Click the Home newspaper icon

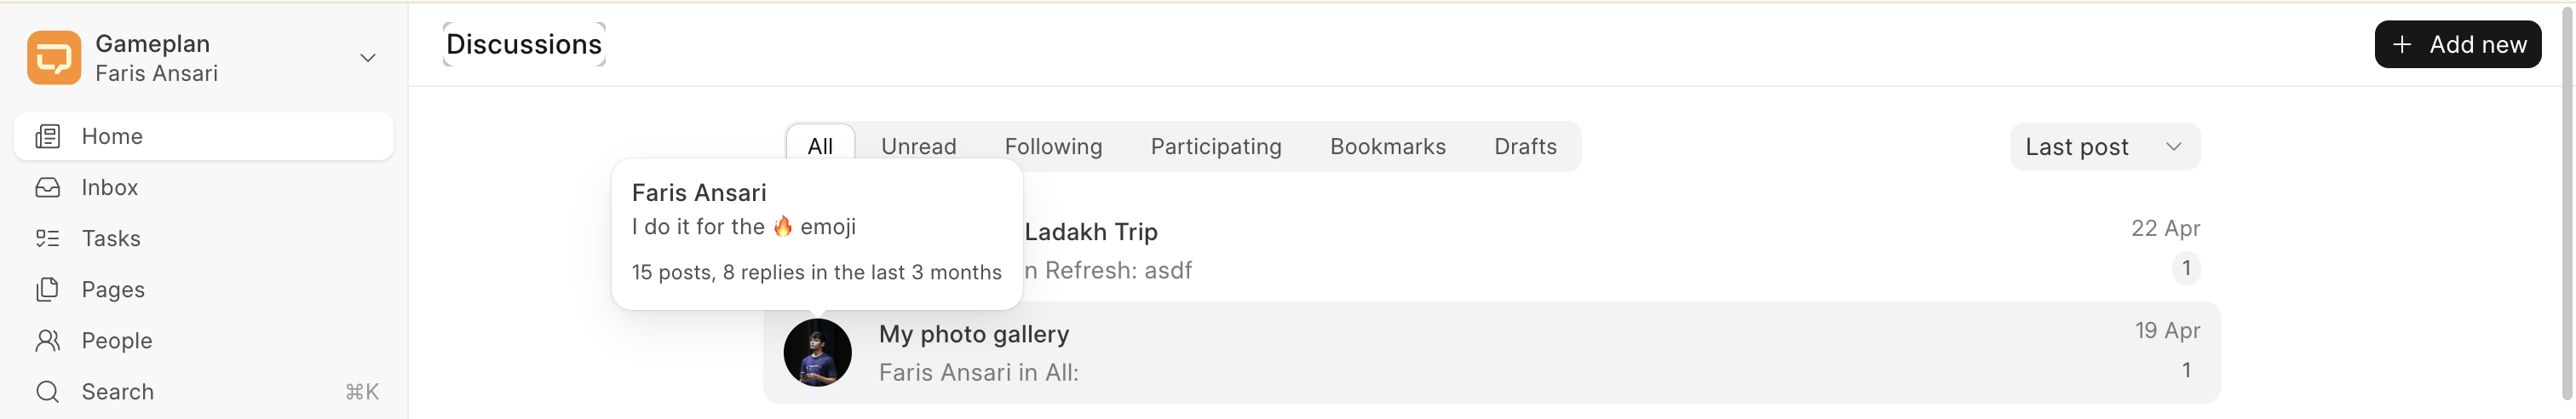pyautogui.click(x=48, y=136)
